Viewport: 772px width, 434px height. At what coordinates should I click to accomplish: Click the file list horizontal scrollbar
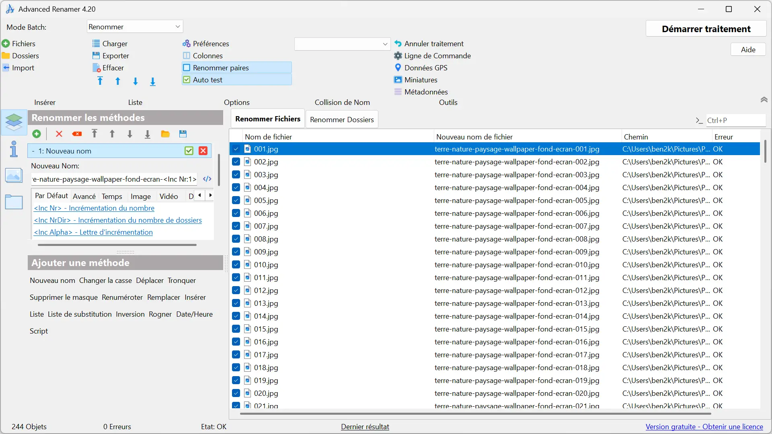point(476,413)
